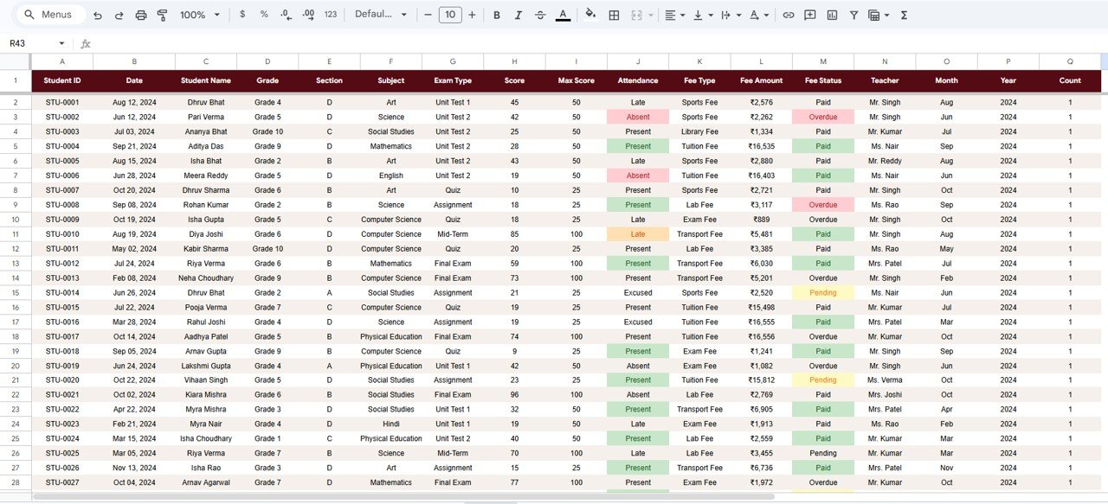Select cell Rohan Kumar
This screenshot has height=504, width=1108.
point(206,205)
